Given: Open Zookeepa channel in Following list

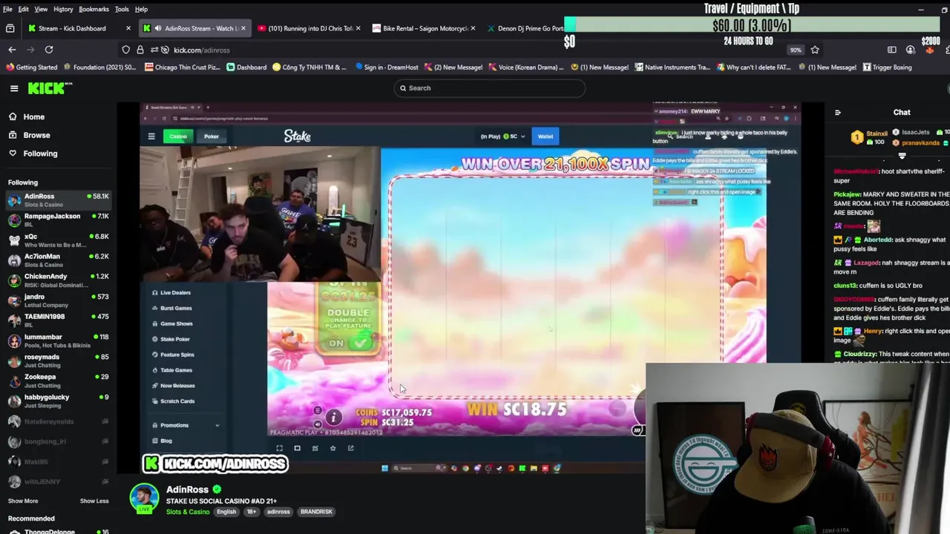Looking at the screenshot, I should (x=58, y=380).
